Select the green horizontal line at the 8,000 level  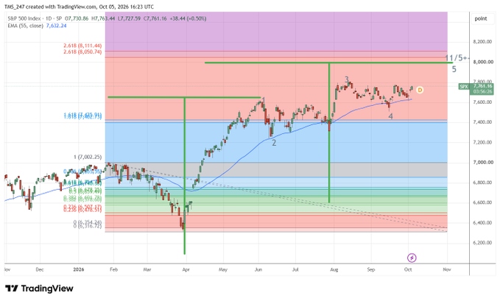pyautogui.click(x=328, y=63)
